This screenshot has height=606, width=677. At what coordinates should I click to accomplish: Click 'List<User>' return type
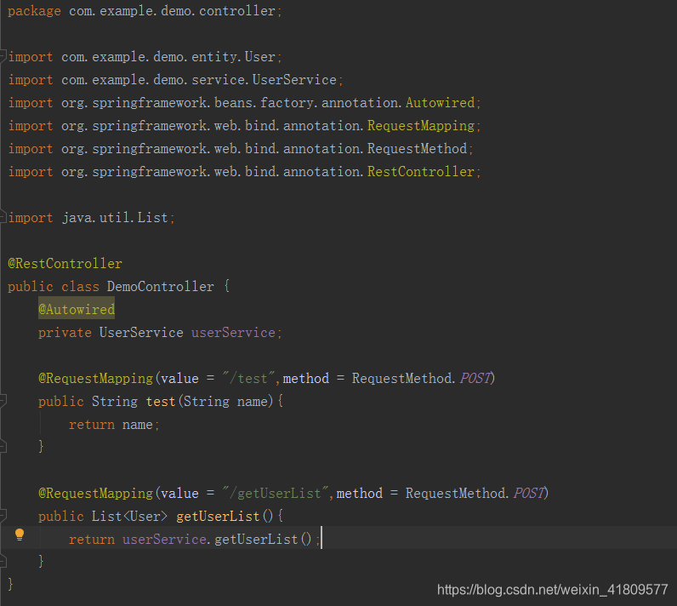(129, 516)
